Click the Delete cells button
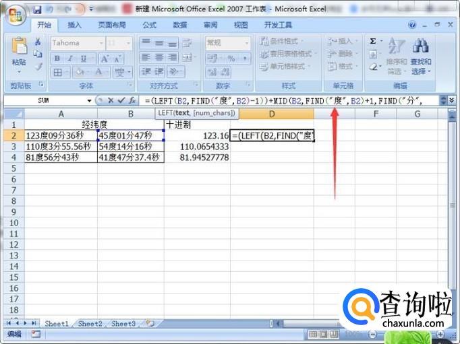 pyautogui.click(x=343, y=54)
